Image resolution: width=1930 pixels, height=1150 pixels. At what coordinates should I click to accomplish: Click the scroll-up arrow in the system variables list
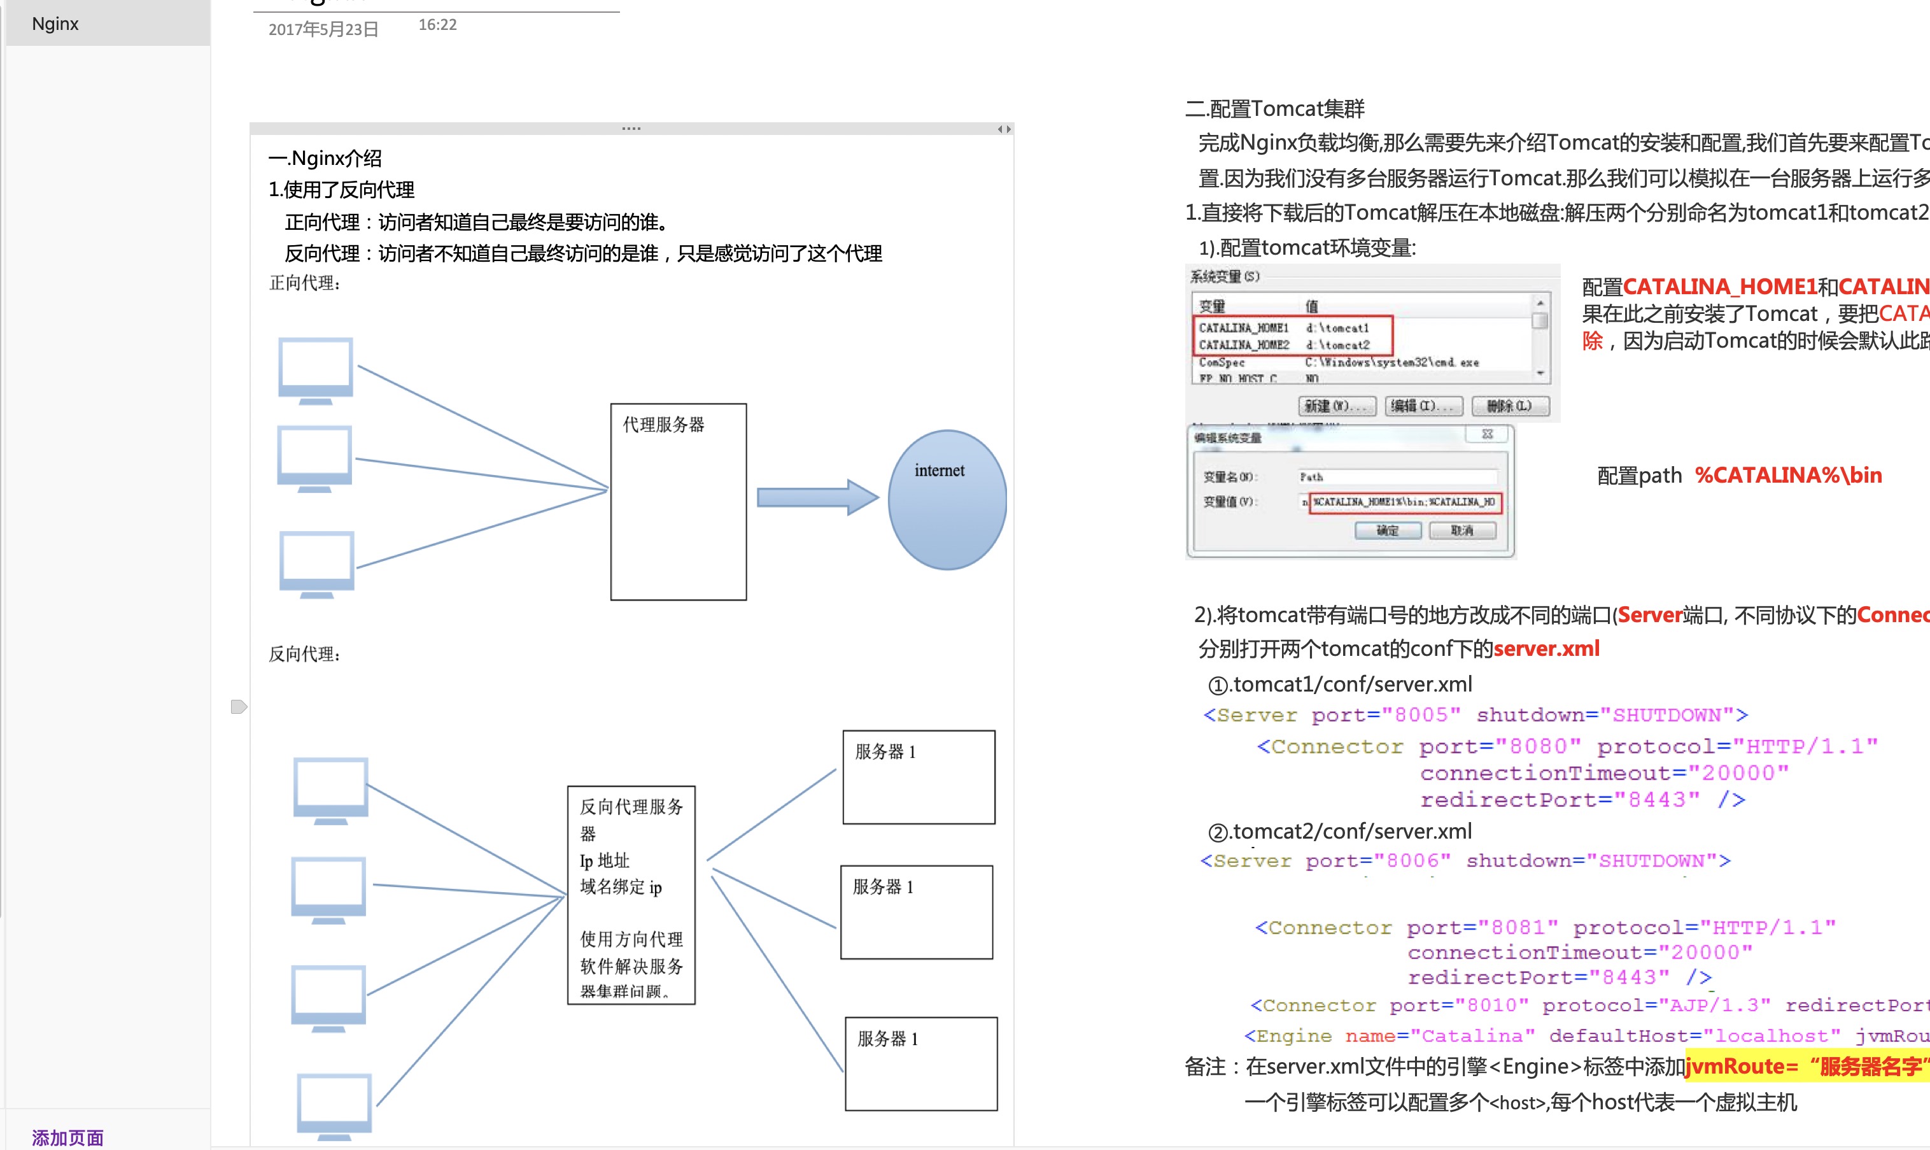point(1540,303)
